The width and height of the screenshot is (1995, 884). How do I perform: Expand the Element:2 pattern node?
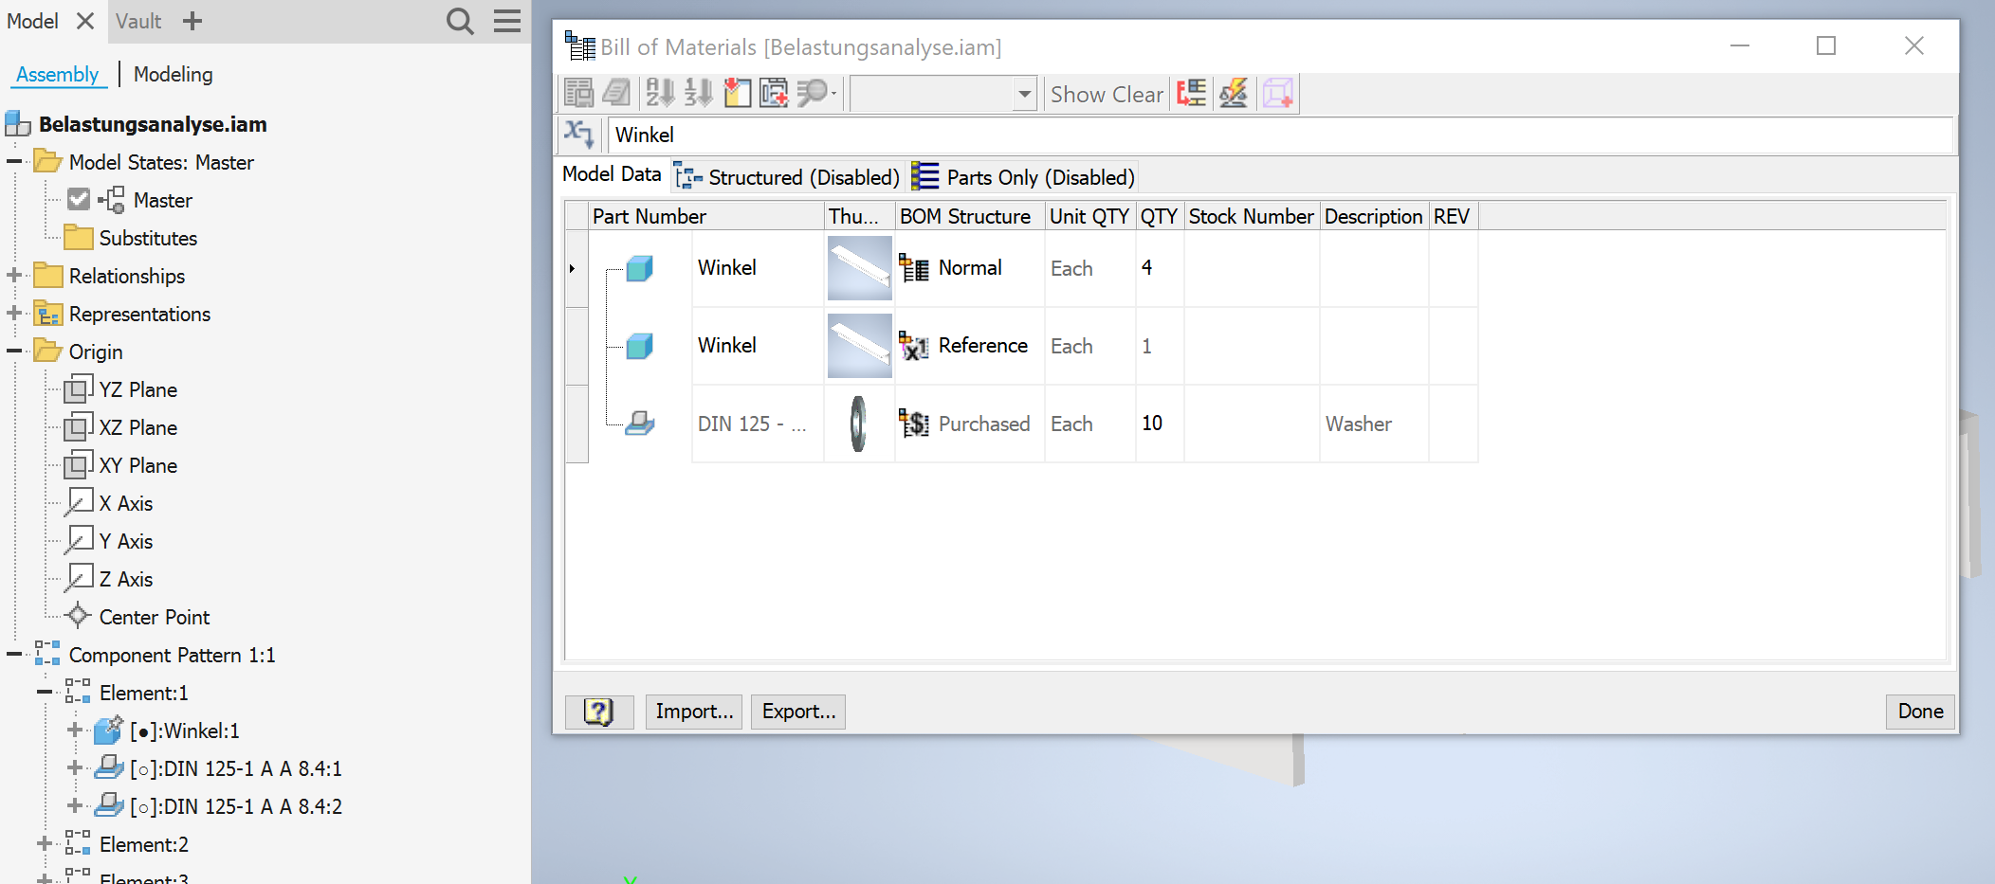(44, 844)
